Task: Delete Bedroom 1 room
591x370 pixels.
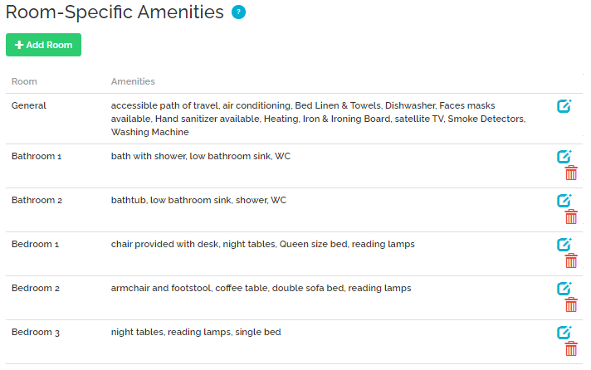Action: pos(571,260)
